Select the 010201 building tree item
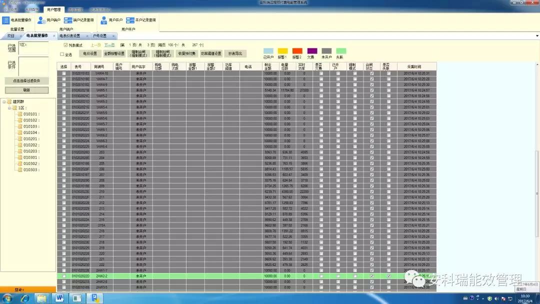 [30, 138]
